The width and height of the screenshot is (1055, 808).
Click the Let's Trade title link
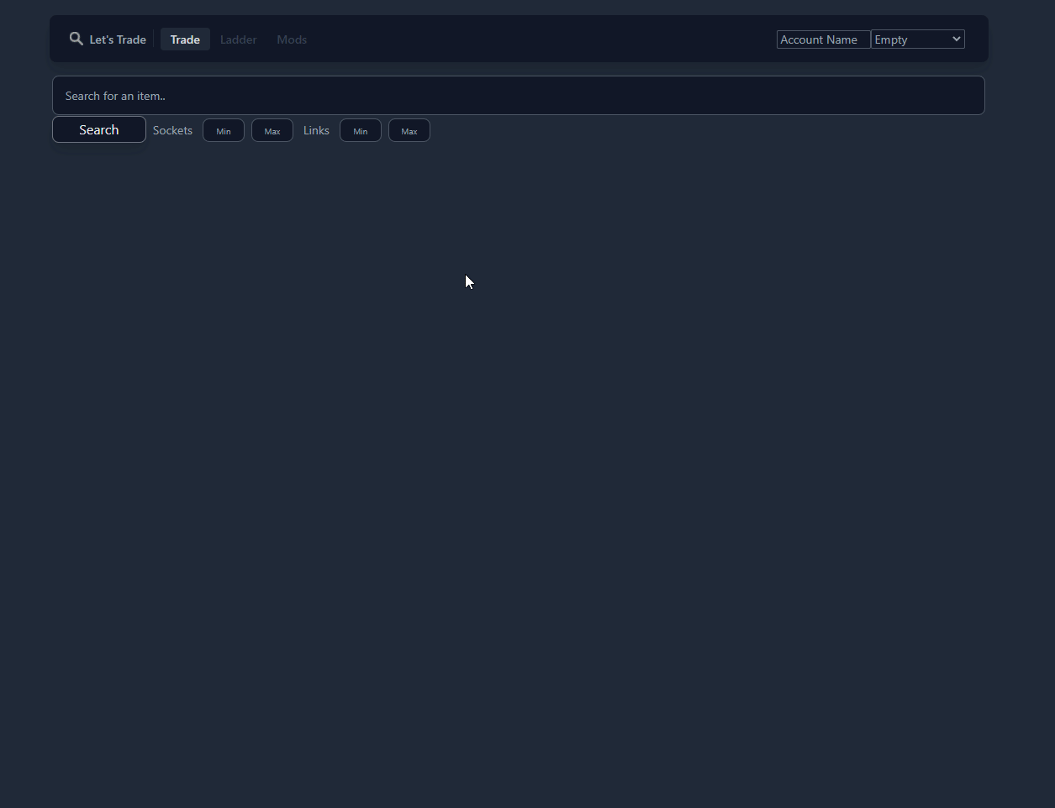(118, 39)
